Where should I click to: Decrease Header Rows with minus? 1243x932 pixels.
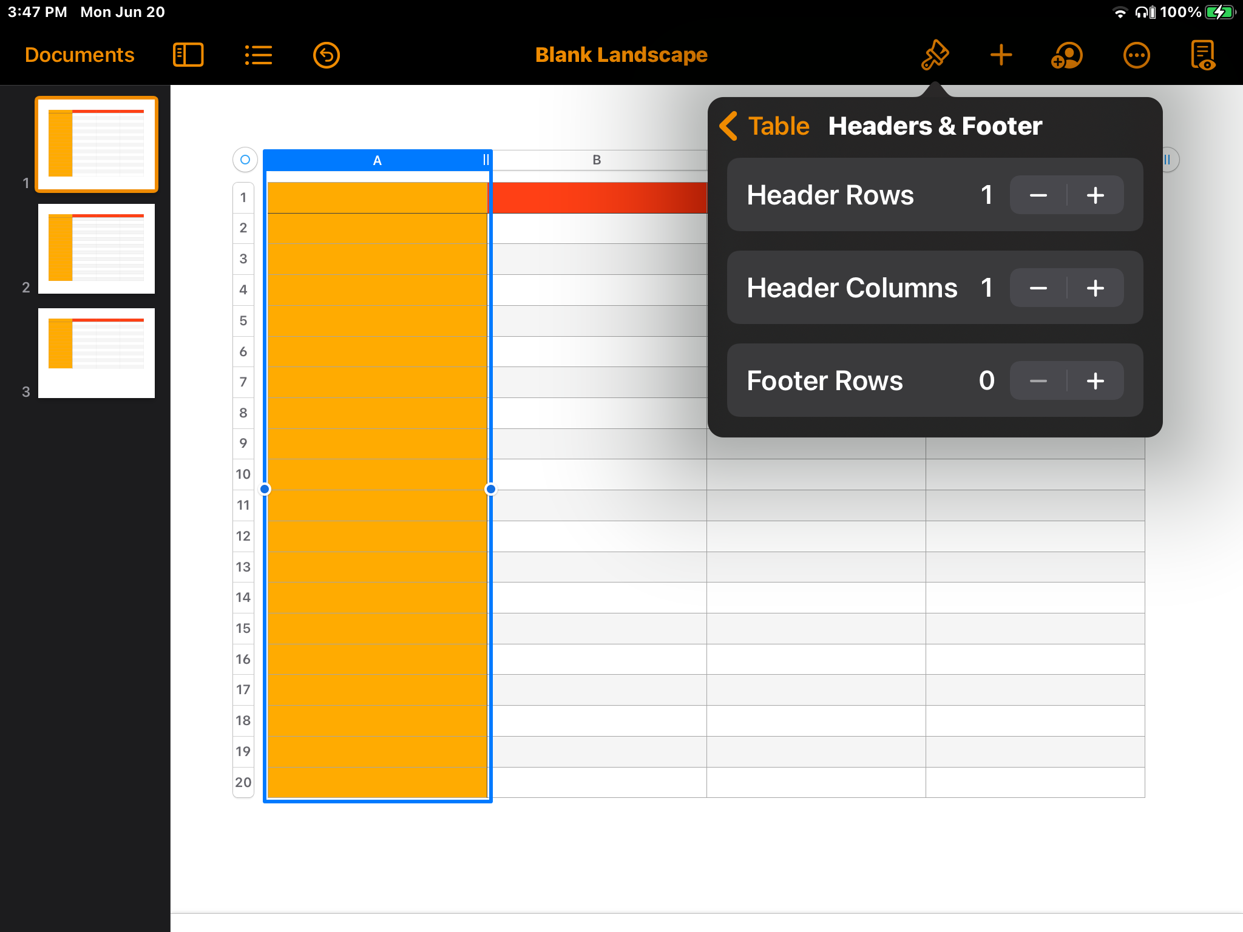pyautogui.click(x=1038, y=195)
